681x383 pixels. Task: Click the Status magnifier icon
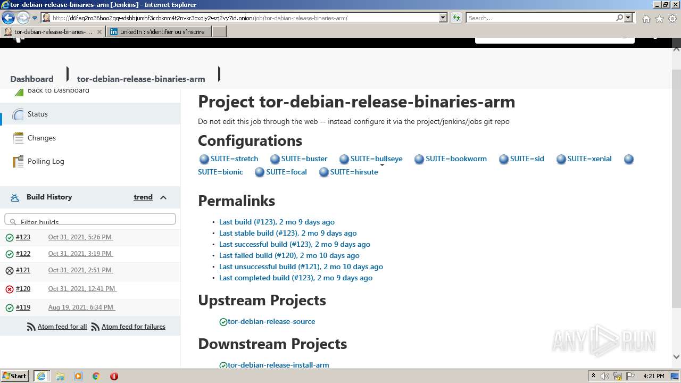(18, 114)
